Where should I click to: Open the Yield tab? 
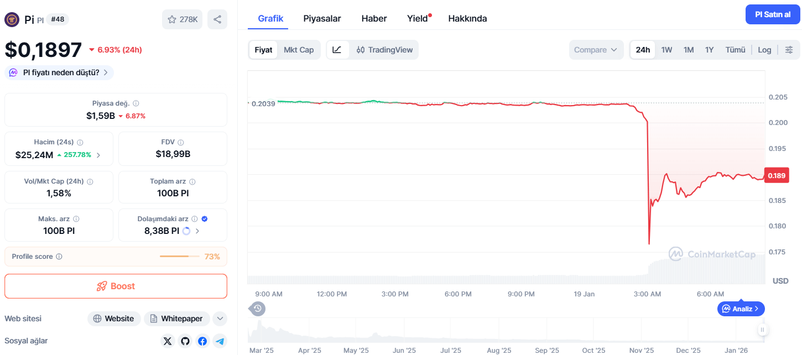tap(418, 18)
